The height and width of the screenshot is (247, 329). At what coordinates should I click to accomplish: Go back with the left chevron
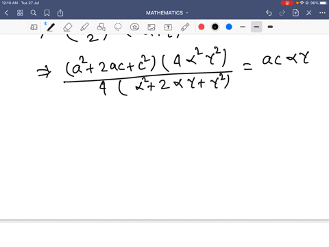click(x=6, y=13)
